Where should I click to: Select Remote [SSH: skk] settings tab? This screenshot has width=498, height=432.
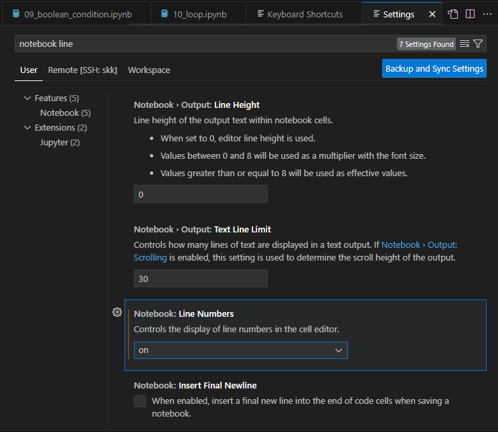[82, 70]
